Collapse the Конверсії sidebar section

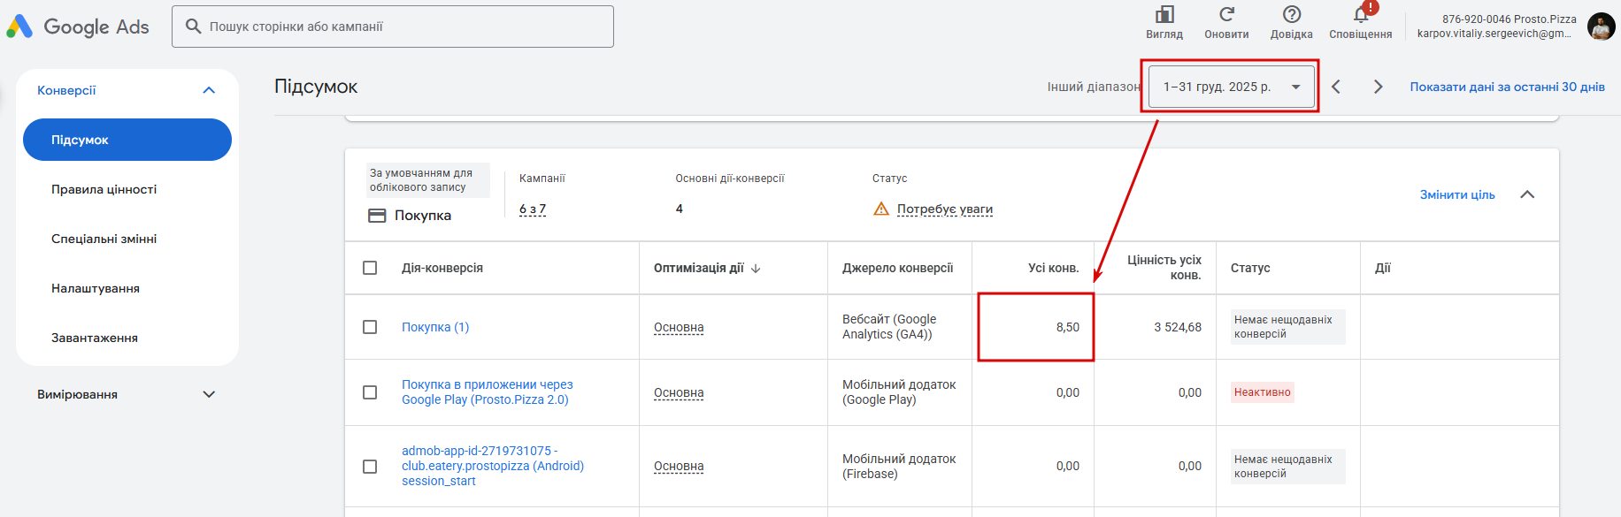click(209, 90)
